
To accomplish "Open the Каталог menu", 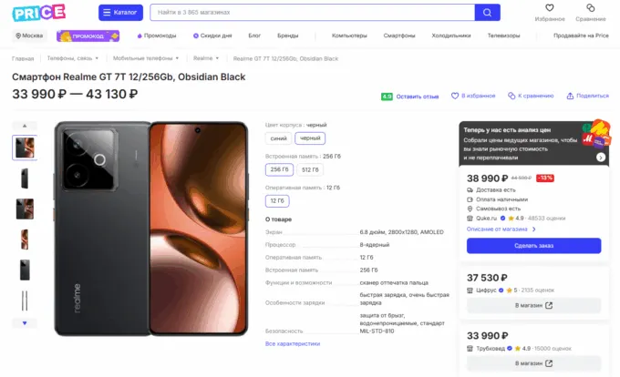I will pyautogui.click(x=120, y=13).
